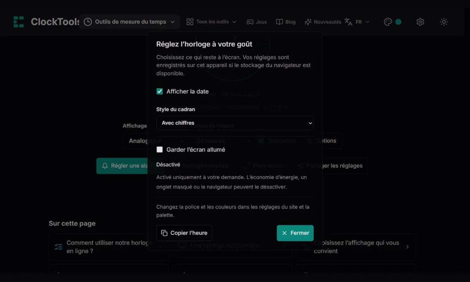
Task: Click the Style du cadran label
Action: 175,109
